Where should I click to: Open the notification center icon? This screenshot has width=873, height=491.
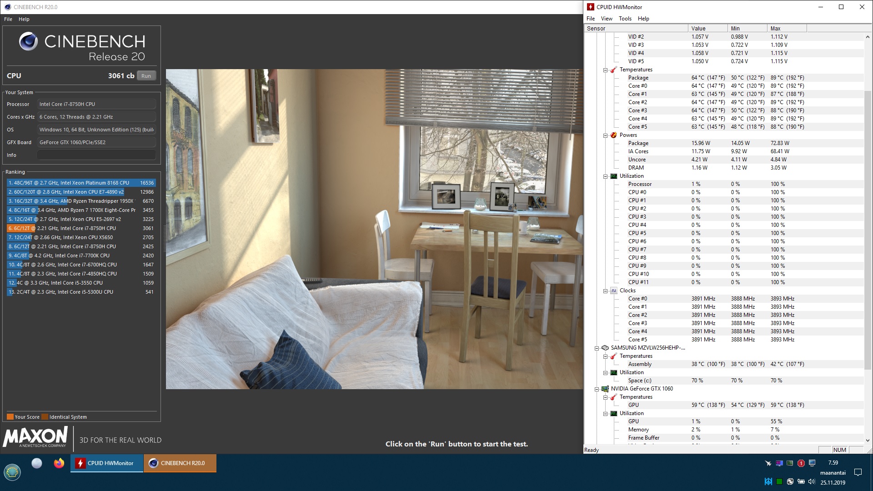(x=858, y=472)
